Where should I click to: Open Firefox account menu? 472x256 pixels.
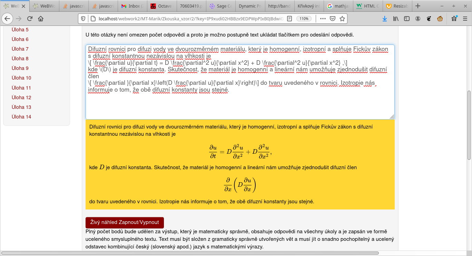coord(418,19)
